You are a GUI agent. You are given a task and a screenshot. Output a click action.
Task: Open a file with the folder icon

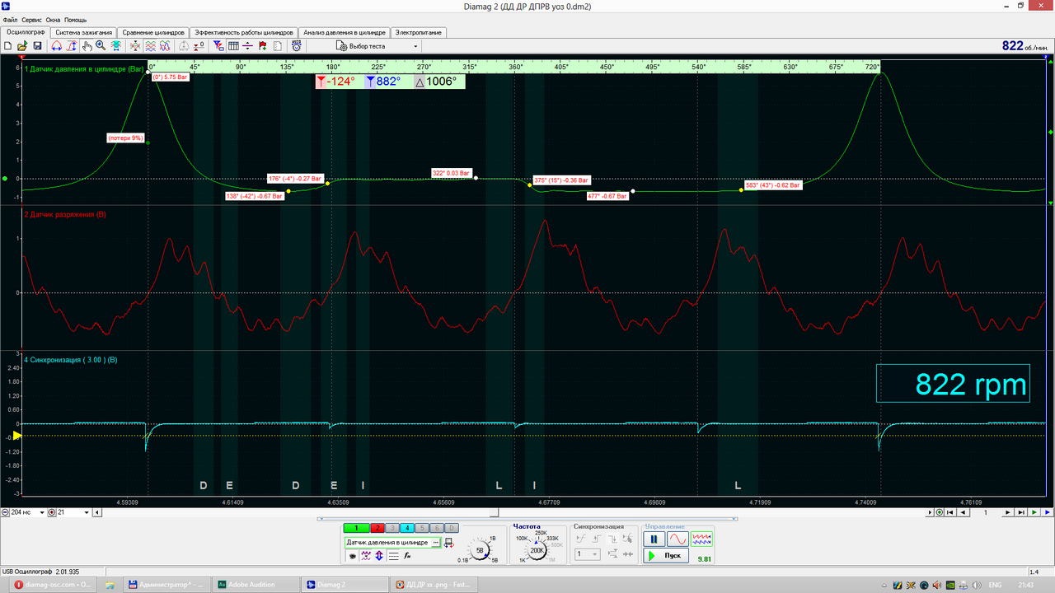pos(22,46)
